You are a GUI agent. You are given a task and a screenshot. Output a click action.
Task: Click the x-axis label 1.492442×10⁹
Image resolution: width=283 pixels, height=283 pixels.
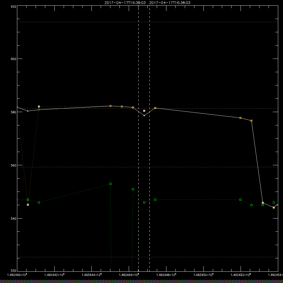click(x=54, y=275)
